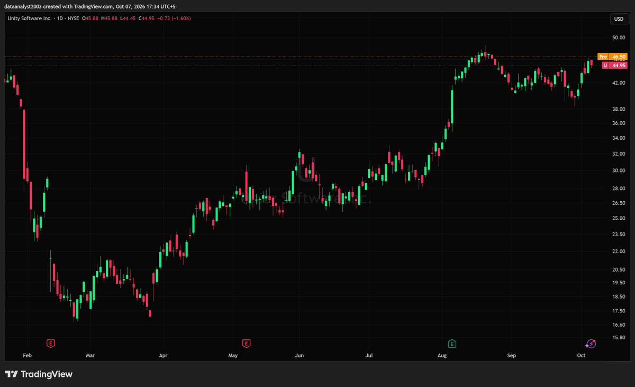Screen dimensions: 635x387
Task: Click the 18.50 price axis label
Action: coord(619,296)
